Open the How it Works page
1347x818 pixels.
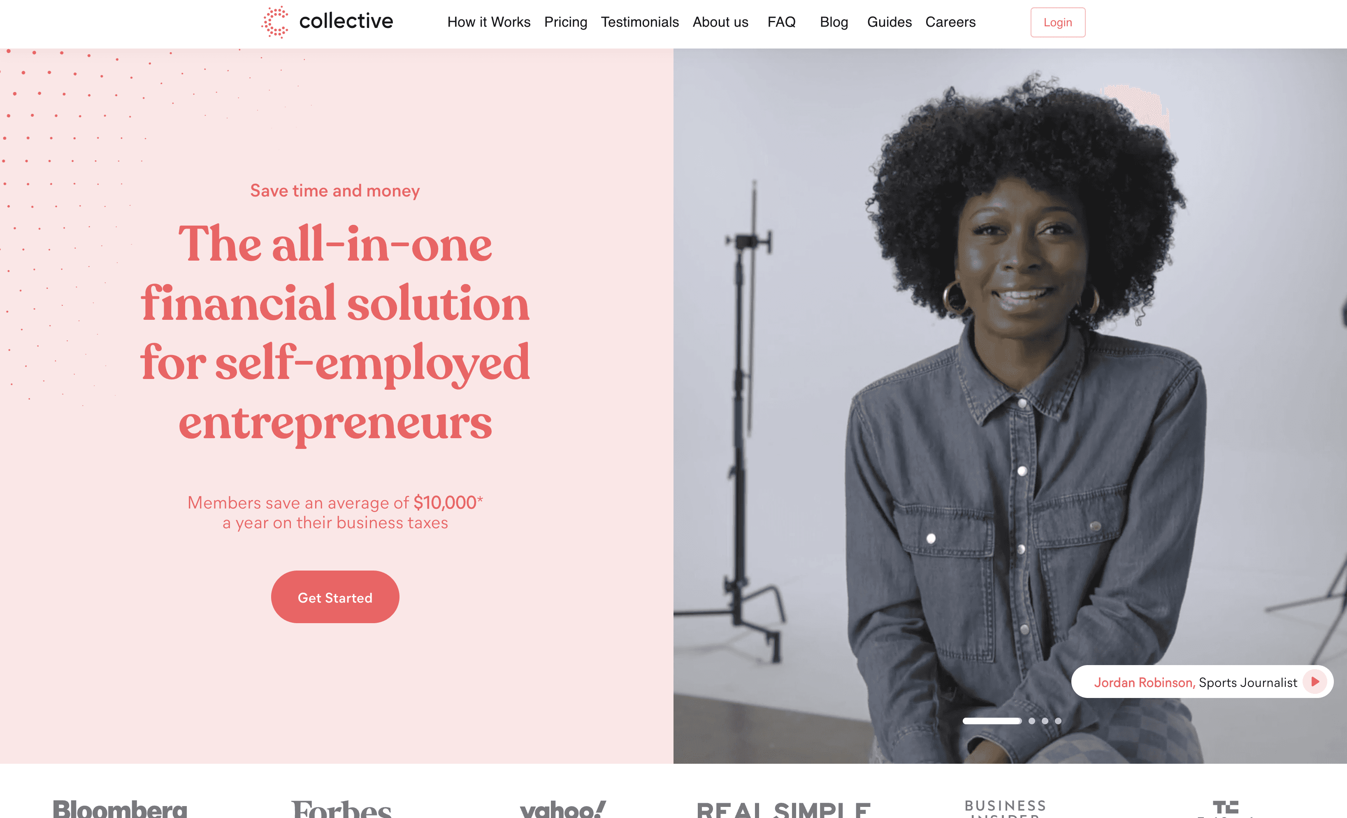point(489,22)
